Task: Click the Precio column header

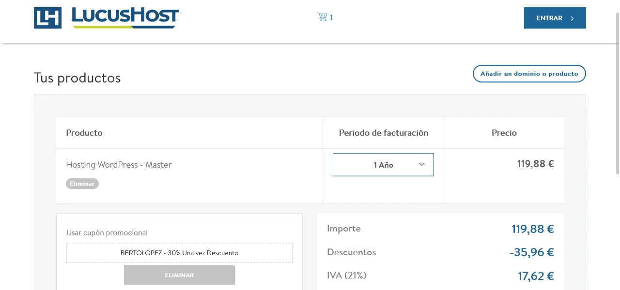Action: [504, 133]
